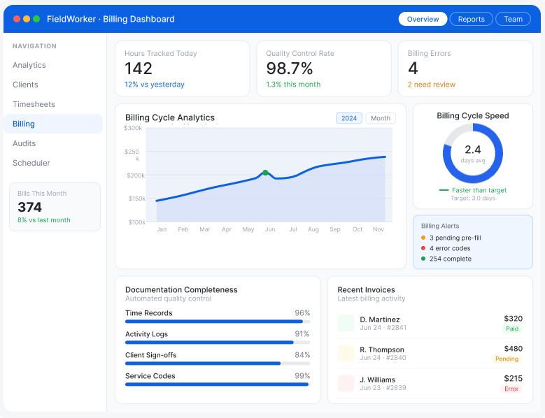Screen dimensions: 545x418
Task: Switch to the Overview tab
Action: coord(423,19)
